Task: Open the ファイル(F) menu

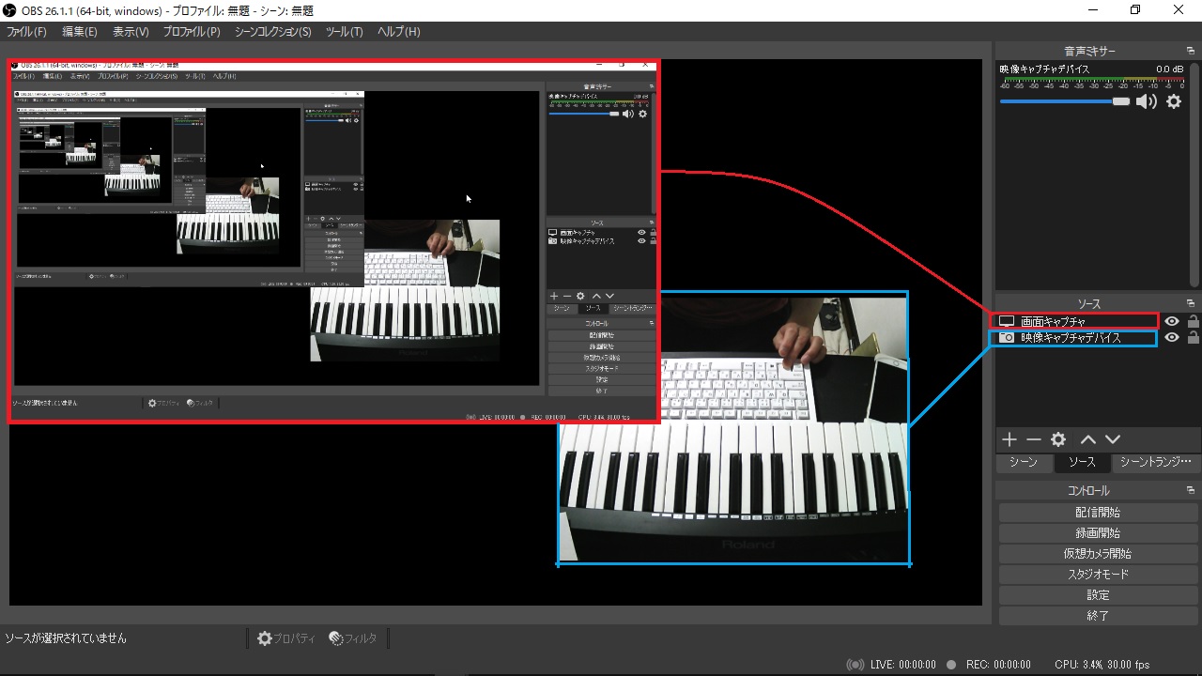Action: 26,32
